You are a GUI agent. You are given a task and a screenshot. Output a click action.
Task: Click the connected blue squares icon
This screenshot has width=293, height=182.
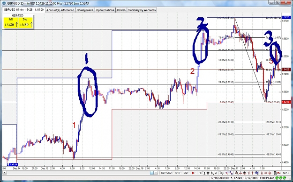[231, 173]
